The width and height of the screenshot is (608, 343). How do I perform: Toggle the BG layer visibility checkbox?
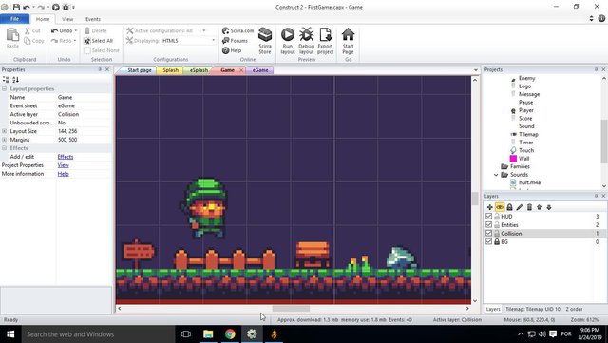click(489, 241)
